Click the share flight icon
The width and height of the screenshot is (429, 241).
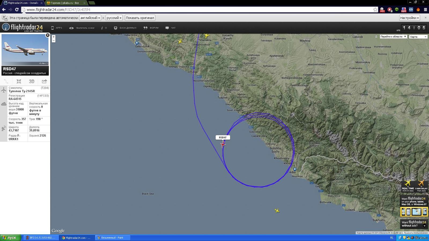pyautogui.click(x=44, y=81)
